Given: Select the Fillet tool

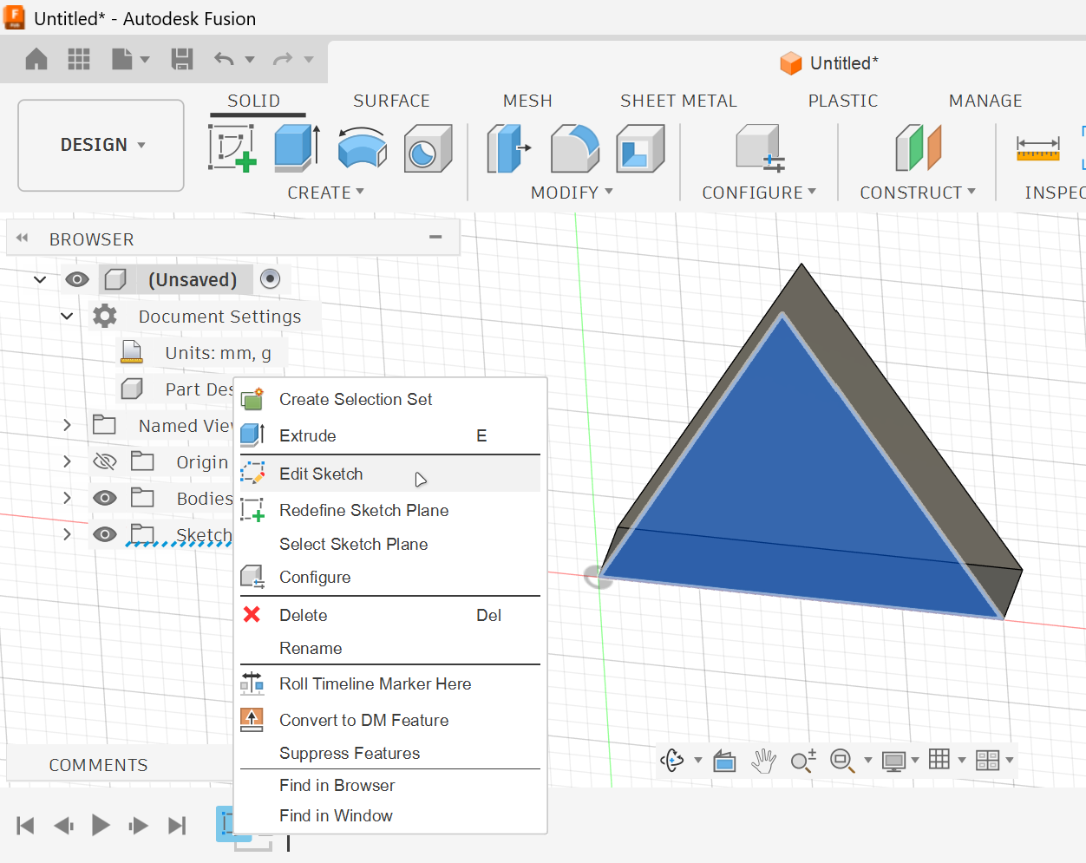Looking at the screenshot, I should coord(574,148).
